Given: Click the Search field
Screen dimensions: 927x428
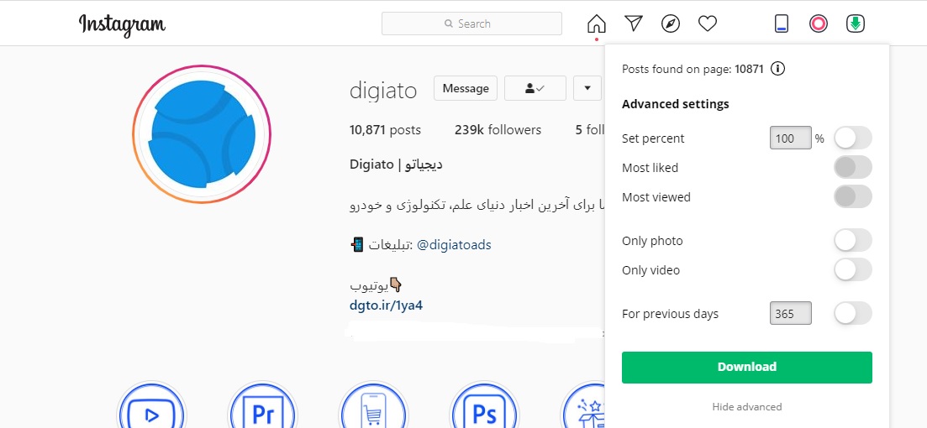Looking at the screenshot, I should click(471, 23).
